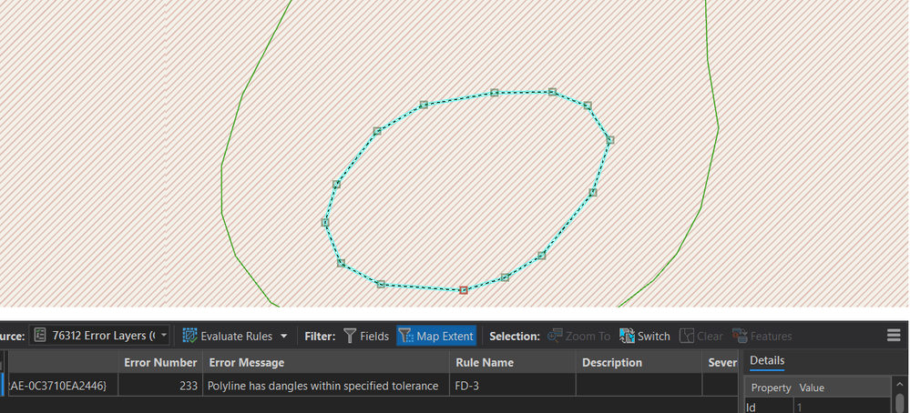Select the Details tab
The width and height of the screenshot is (910, 413).
pyautogui.click(x=767, y=361)
